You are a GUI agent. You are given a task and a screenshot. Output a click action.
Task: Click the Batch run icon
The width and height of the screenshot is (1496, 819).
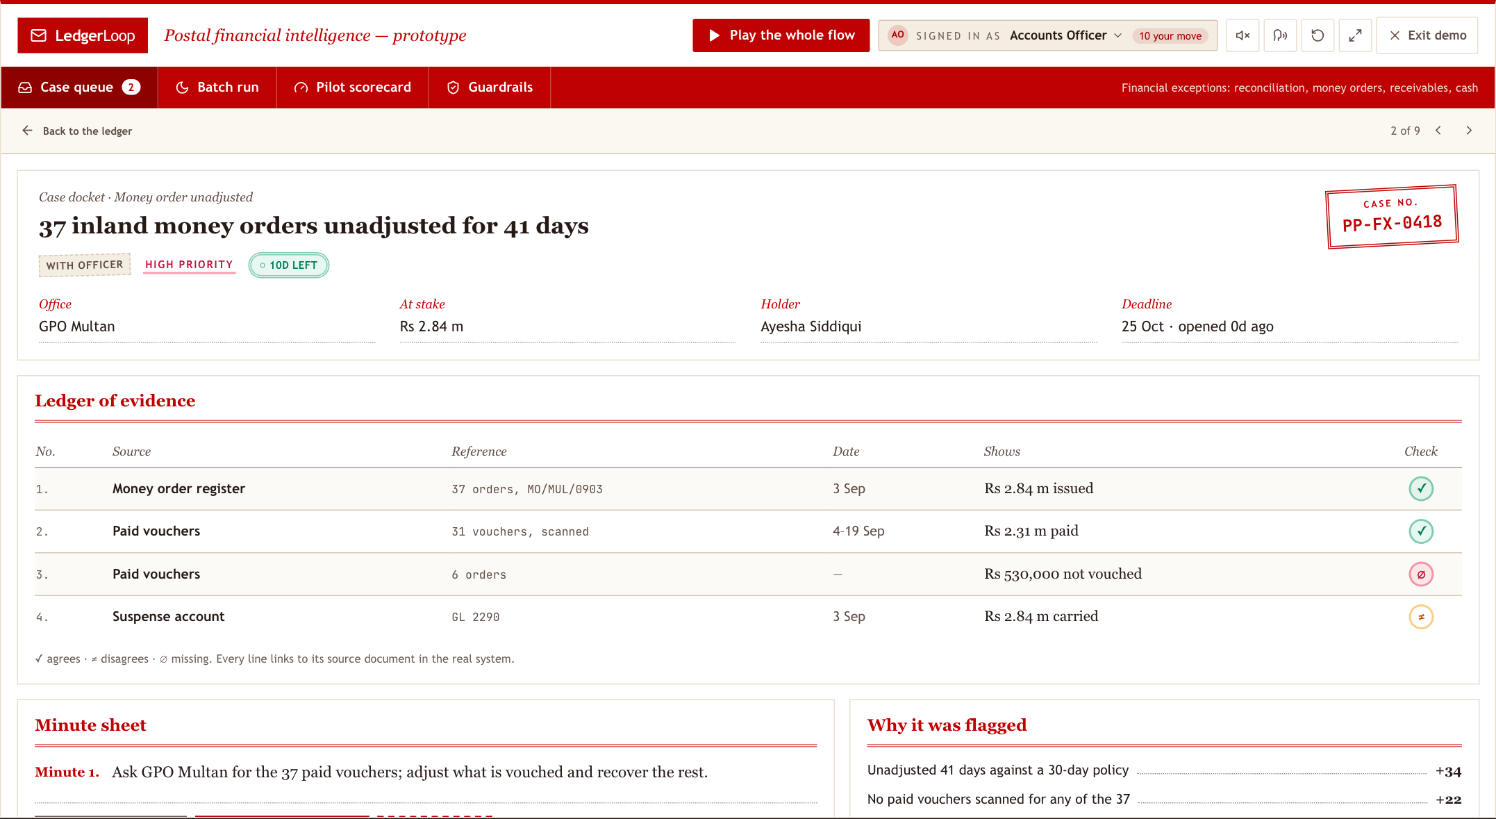pos(183,88)
